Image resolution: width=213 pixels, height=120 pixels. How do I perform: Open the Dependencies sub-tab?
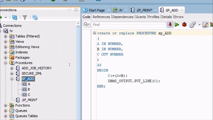(x=123, y=17)
